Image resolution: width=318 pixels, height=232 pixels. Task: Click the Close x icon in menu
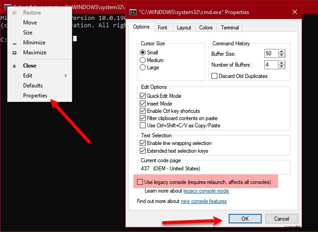pyautogui.click(x=14, y=66)
